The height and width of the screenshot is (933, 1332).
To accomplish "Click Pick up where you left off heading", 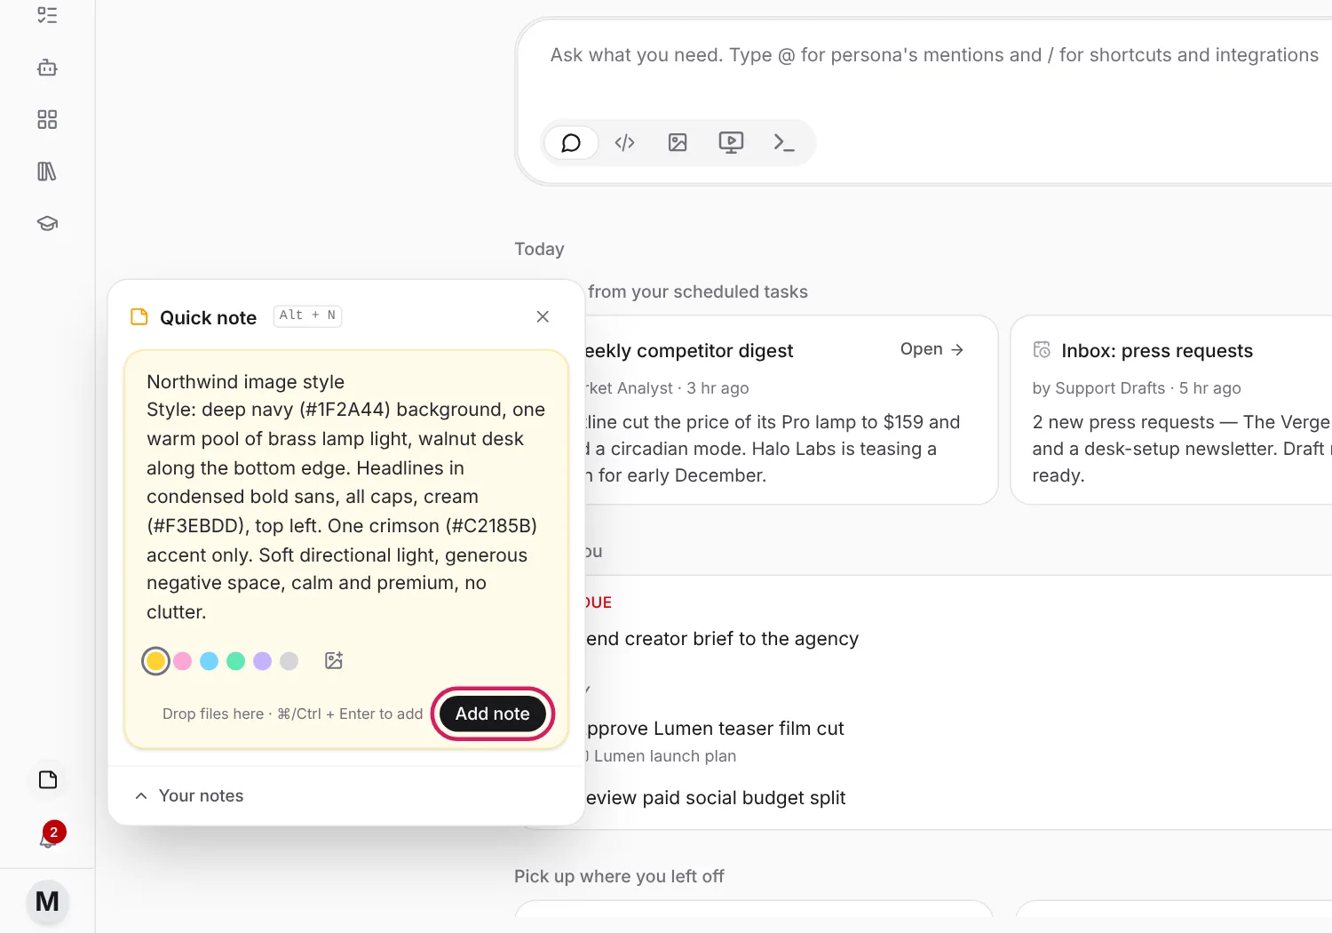I will (x=619, y=877).
